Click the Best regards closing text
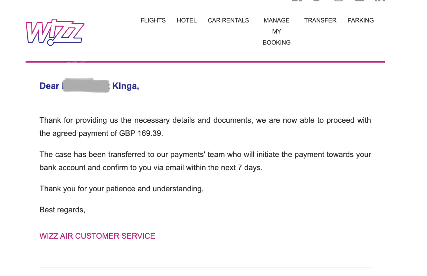This screenshot has width=427, height=276. click(x=62, y=210)
